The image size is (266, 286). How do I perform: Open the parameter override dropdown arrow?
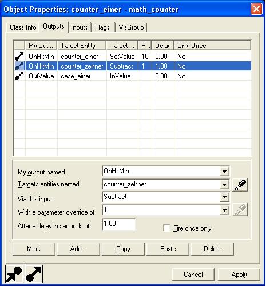tap(224, 210)
